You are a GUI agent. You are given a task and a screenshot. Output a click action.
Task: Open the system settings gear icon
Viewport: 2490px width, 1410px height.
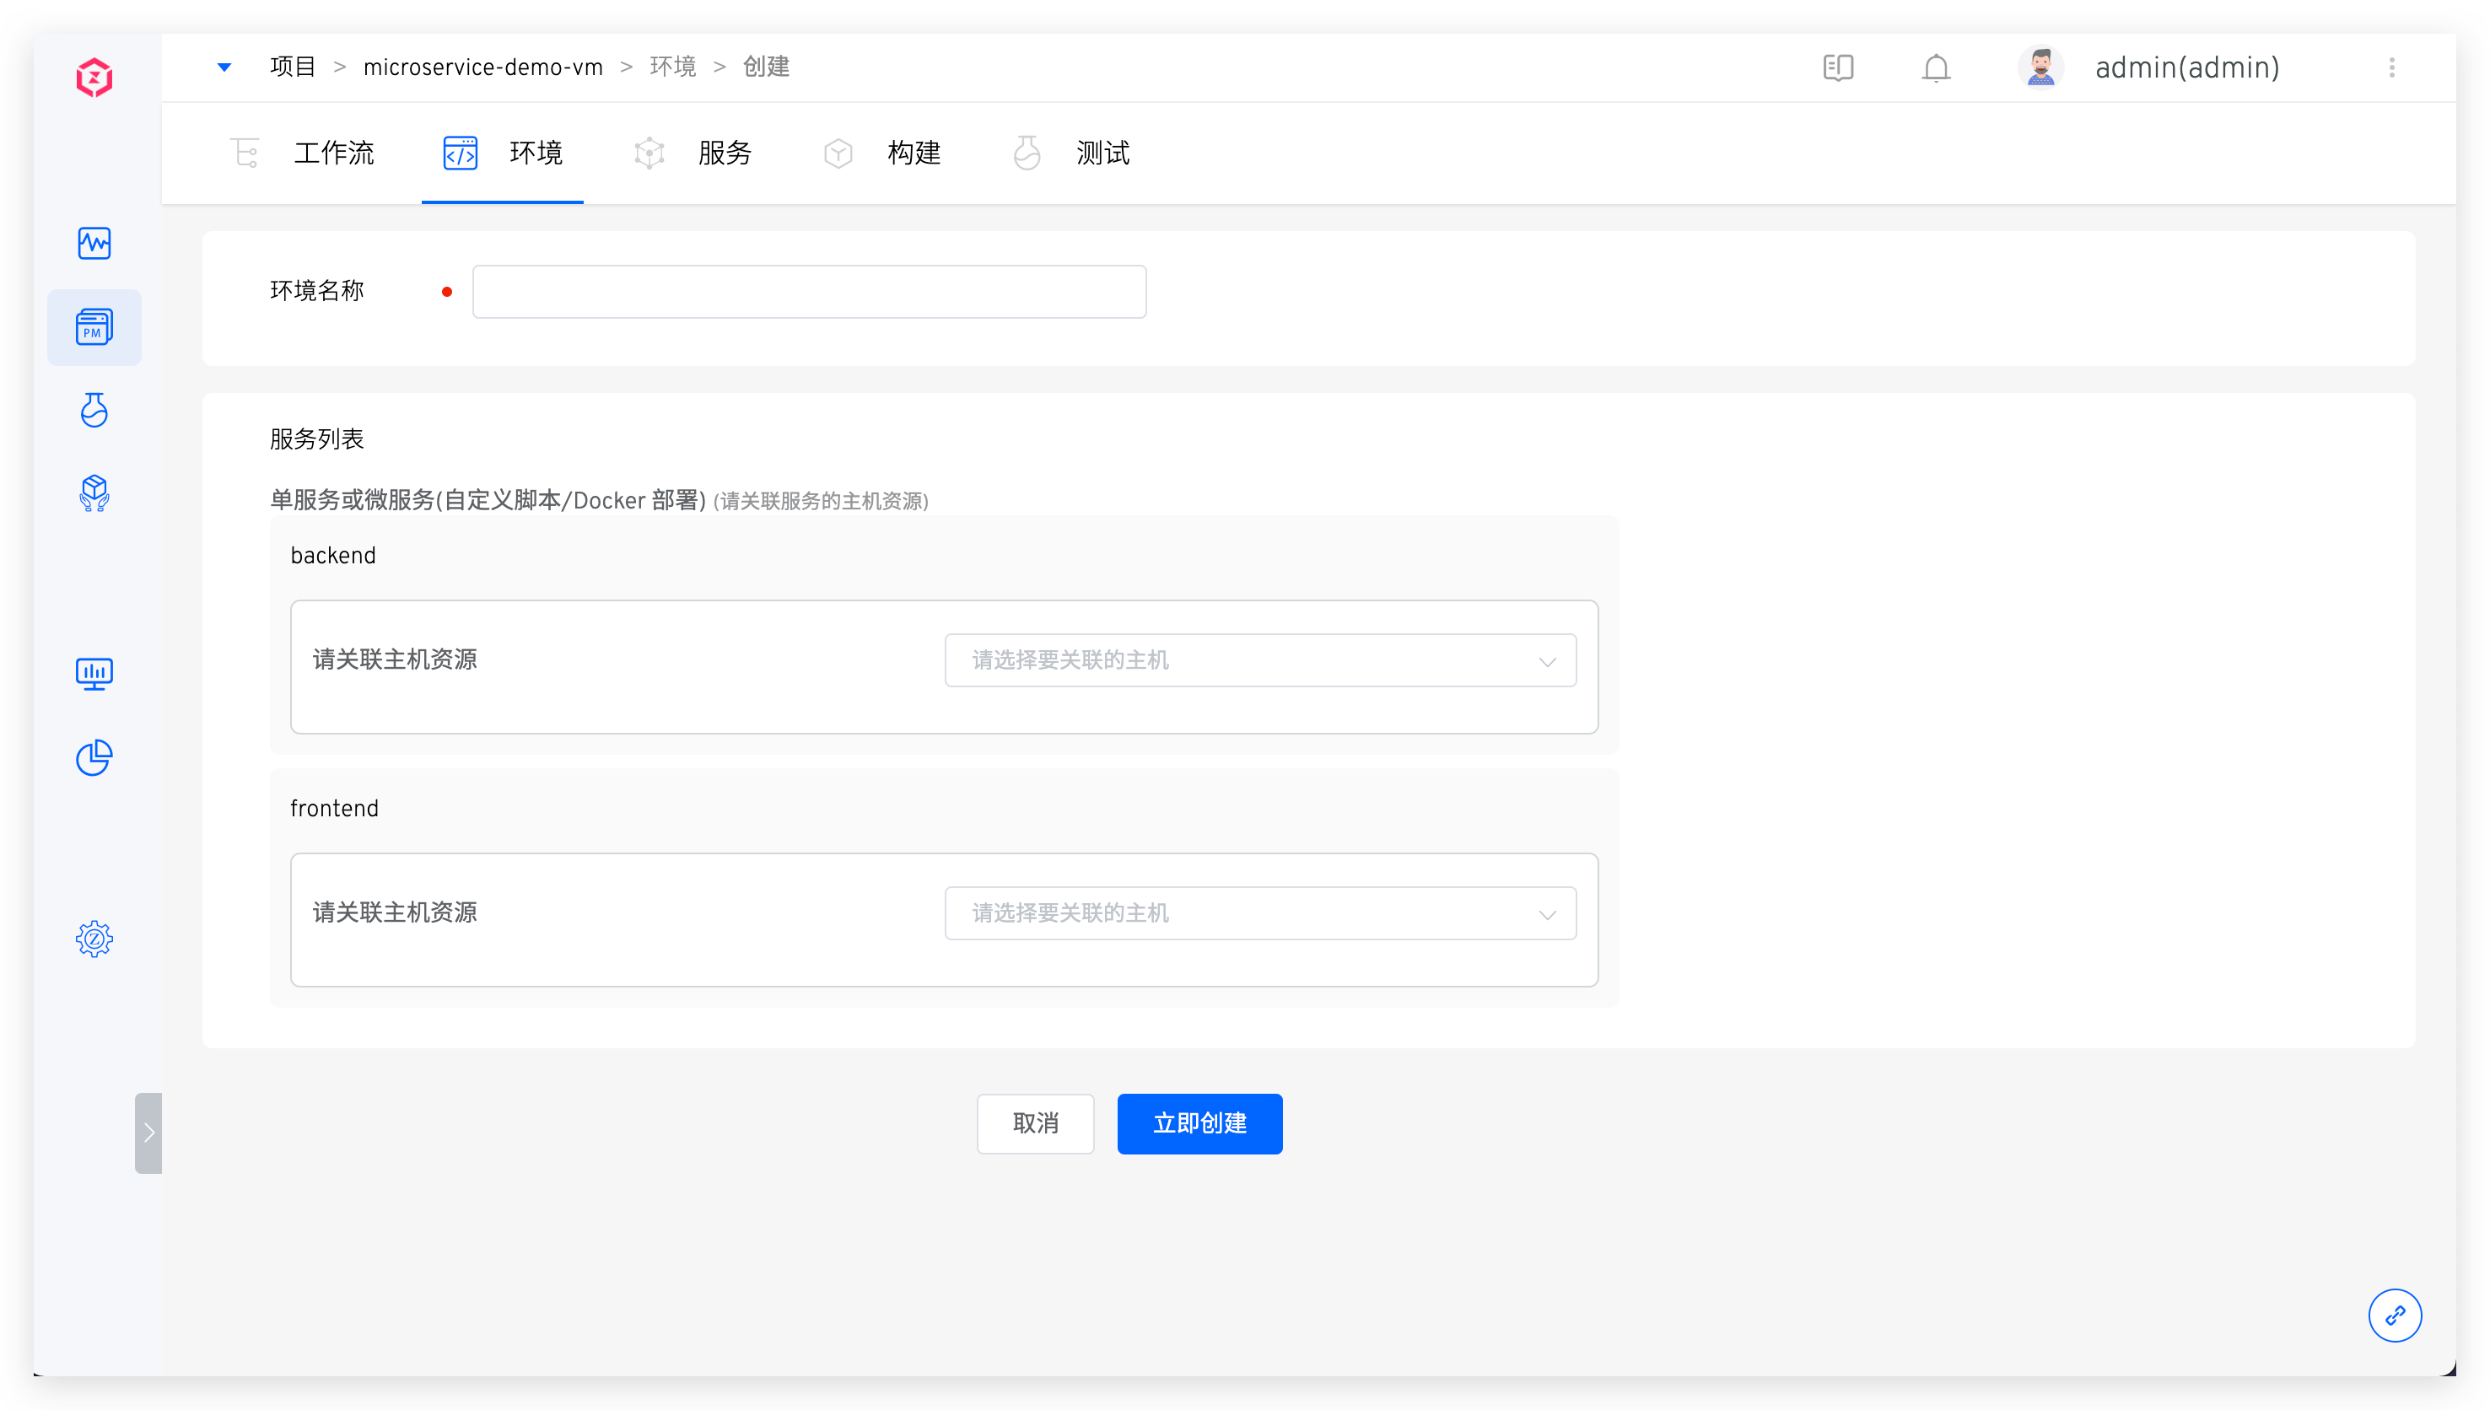point(94,939)
